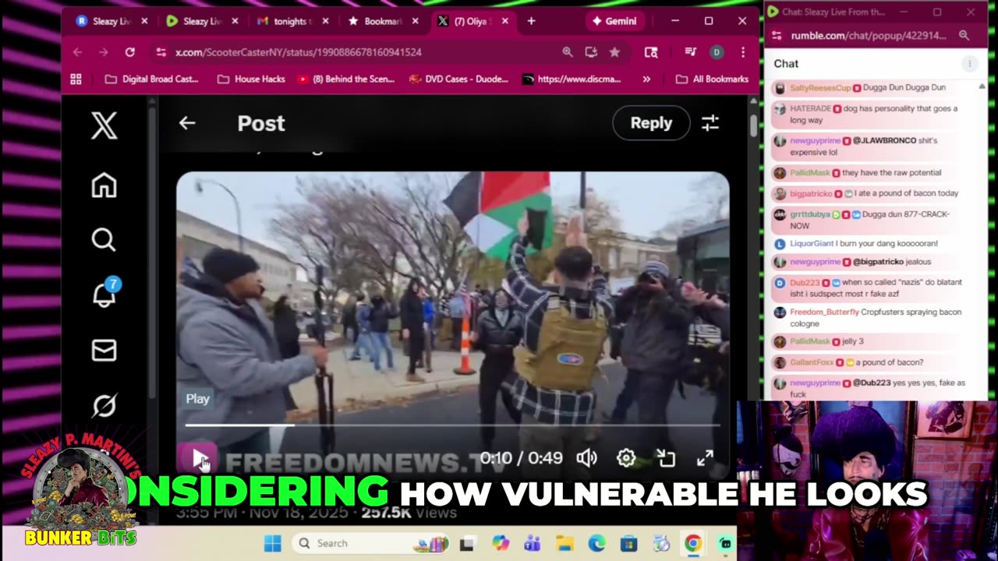
Task: Go back in Chrome navigation
Action: [x=77, y=52]
